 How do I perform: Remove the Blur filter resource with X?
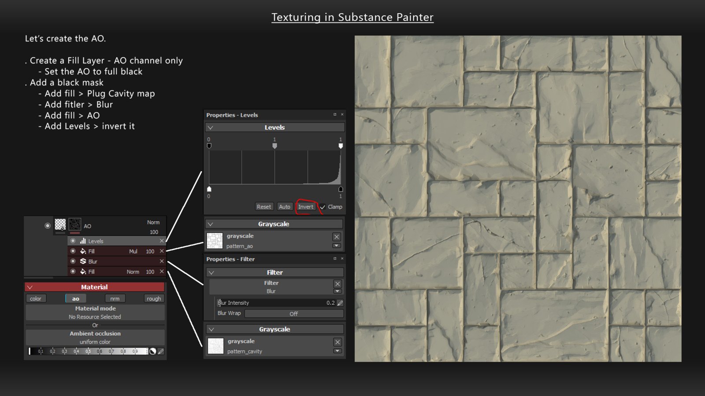coord(338,284)
